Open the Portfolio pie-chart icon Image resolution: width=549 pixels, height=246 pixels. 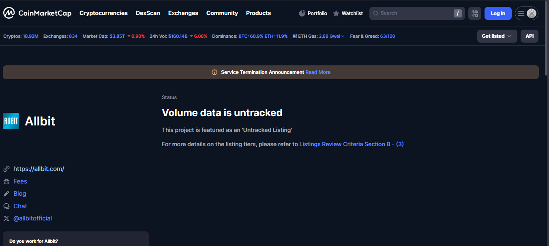302,13
